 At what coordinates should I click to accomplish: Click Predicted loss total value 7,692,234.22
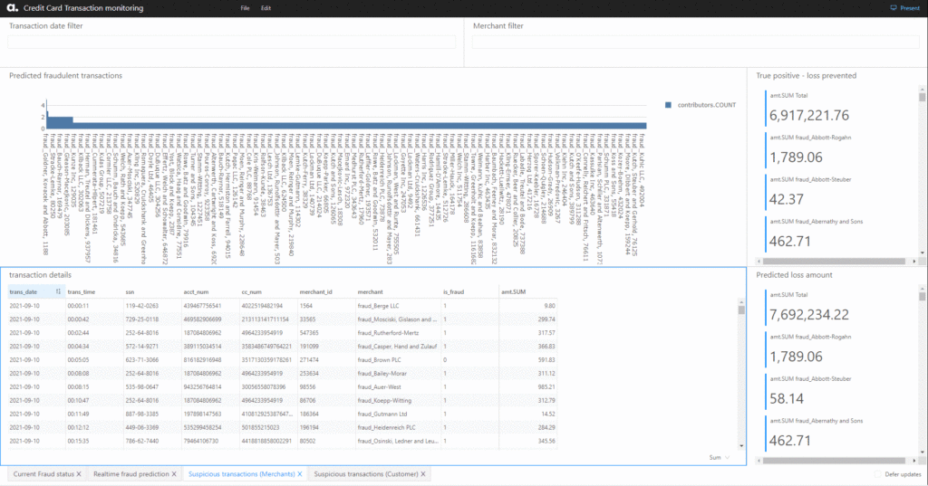coord(808,315)
